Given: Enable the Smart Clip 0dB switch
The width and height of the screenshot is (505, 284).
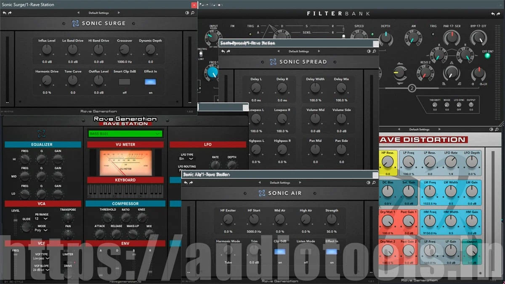Looking at the screenshot, I should click(124, 82).
